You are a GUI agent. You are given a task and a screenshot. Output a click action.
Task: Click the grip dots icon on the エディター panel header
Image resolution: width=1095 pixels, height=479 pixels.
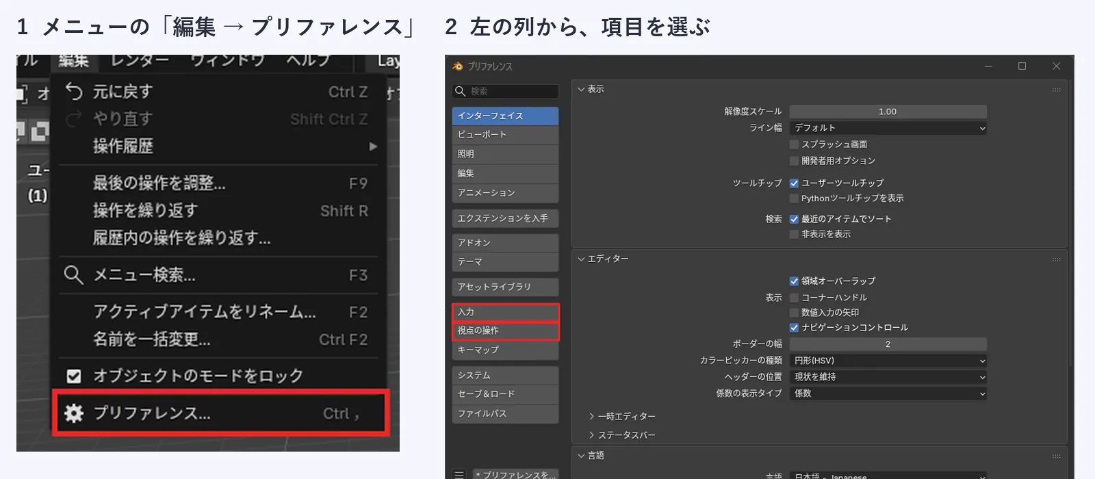point(1057,259)
